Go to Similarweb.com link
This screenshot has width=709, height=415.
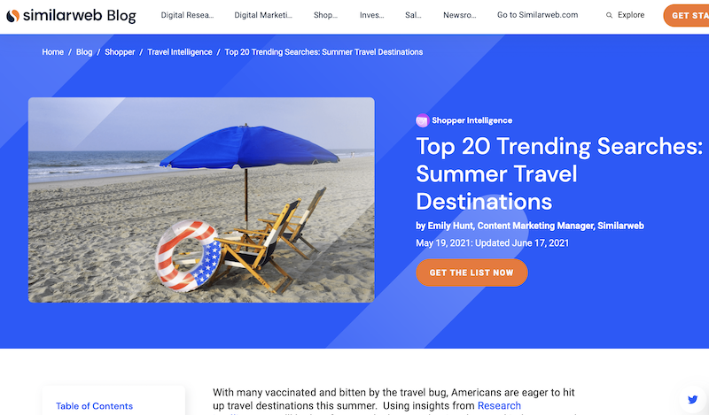click(x=537, y=15)
